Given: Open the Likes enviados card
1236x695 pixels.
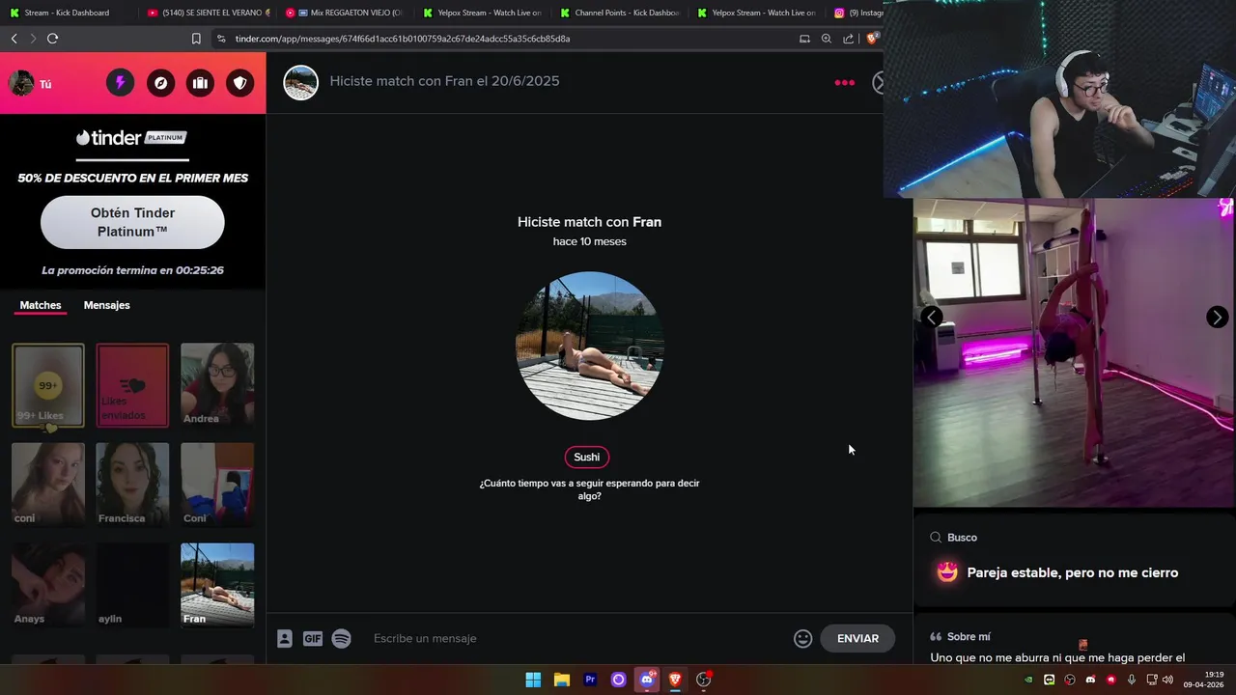Looking at the screenshot, I should tap(132, 385).
